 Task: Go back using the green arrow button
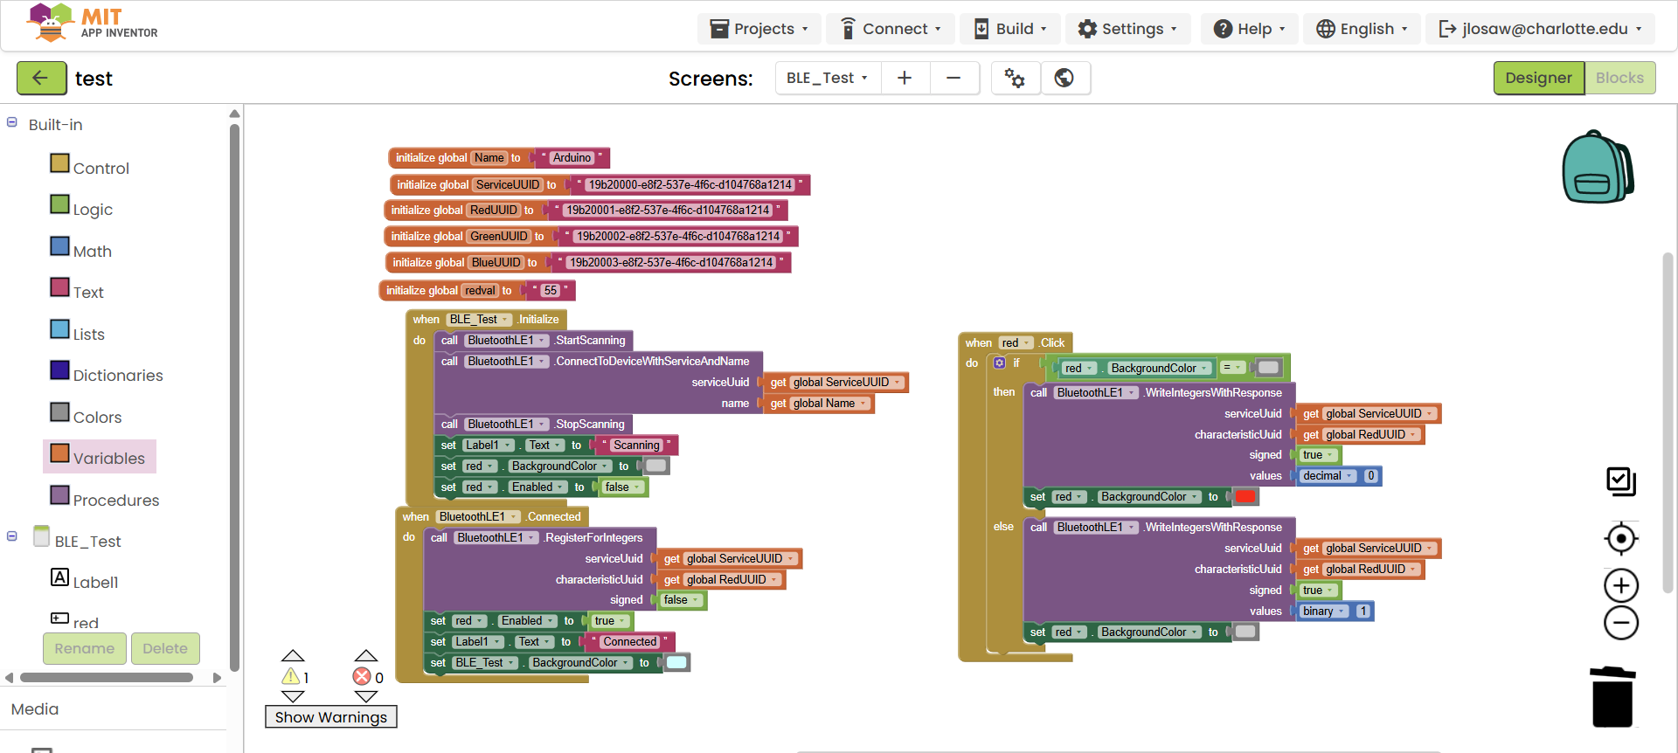(41, 79)
